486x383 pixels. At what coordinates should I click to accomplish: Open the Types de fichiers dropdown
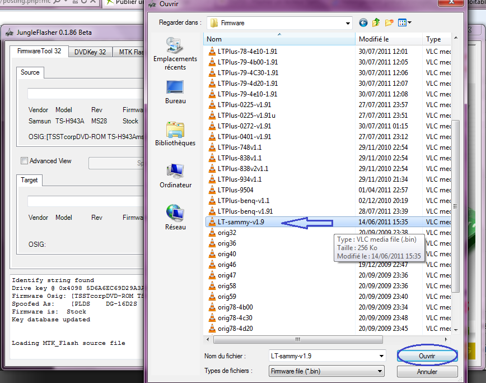coord(380,371)
